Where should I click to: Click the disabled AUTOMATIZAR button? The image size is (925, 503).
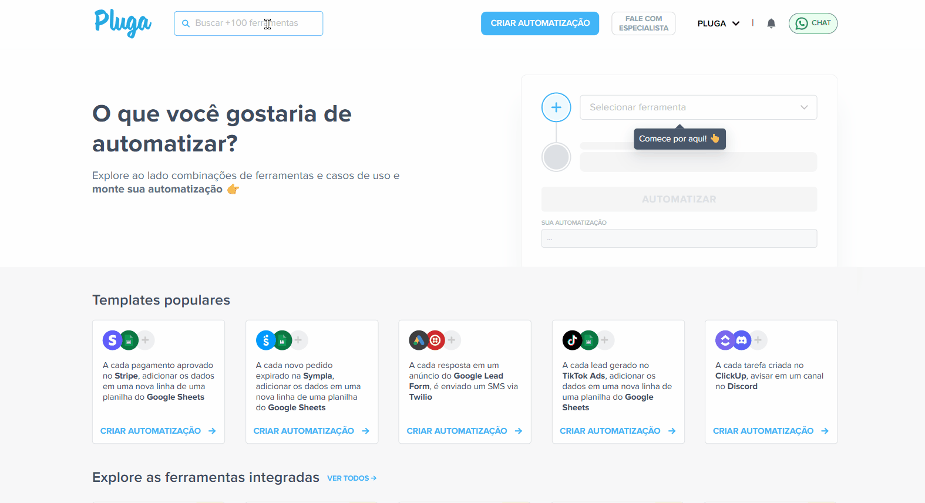[x=679, y=199]
